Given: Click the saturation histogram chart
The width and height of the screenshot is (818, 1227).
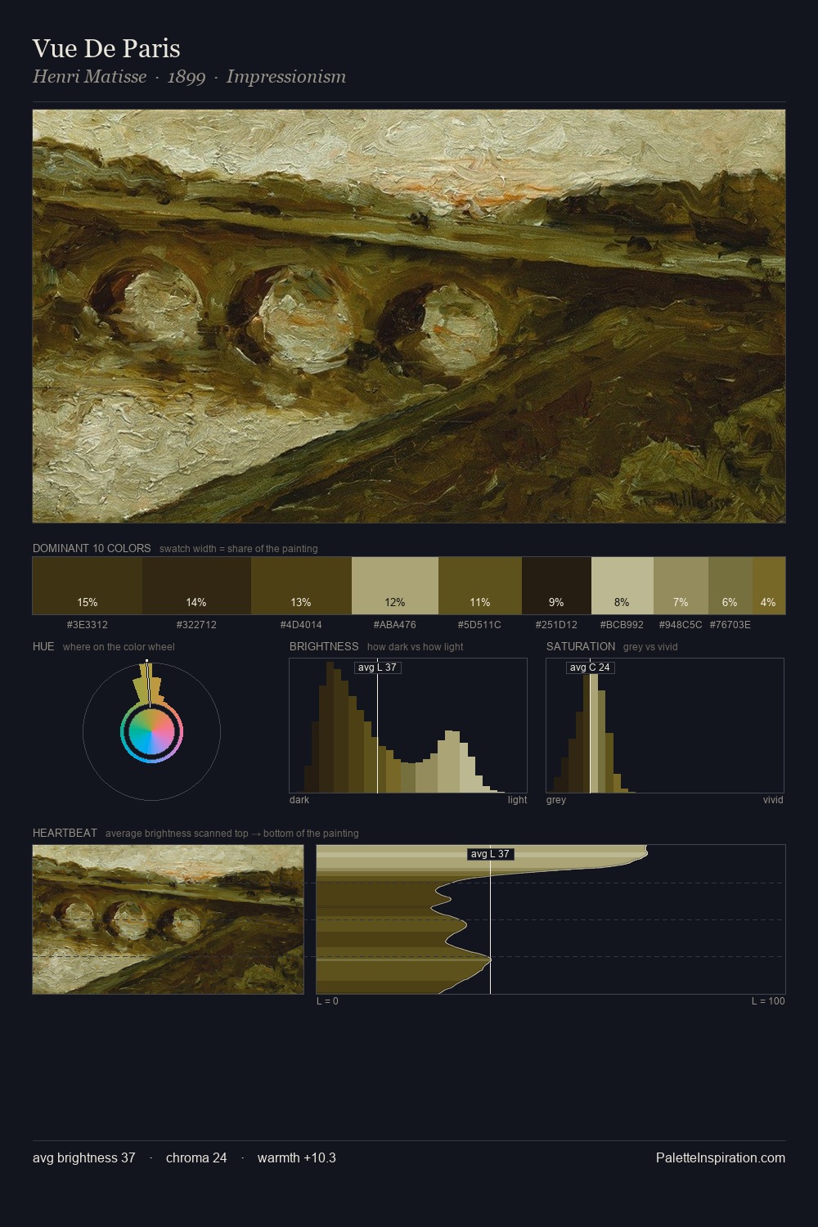Looking at the screenshot, I should point(665,726).
